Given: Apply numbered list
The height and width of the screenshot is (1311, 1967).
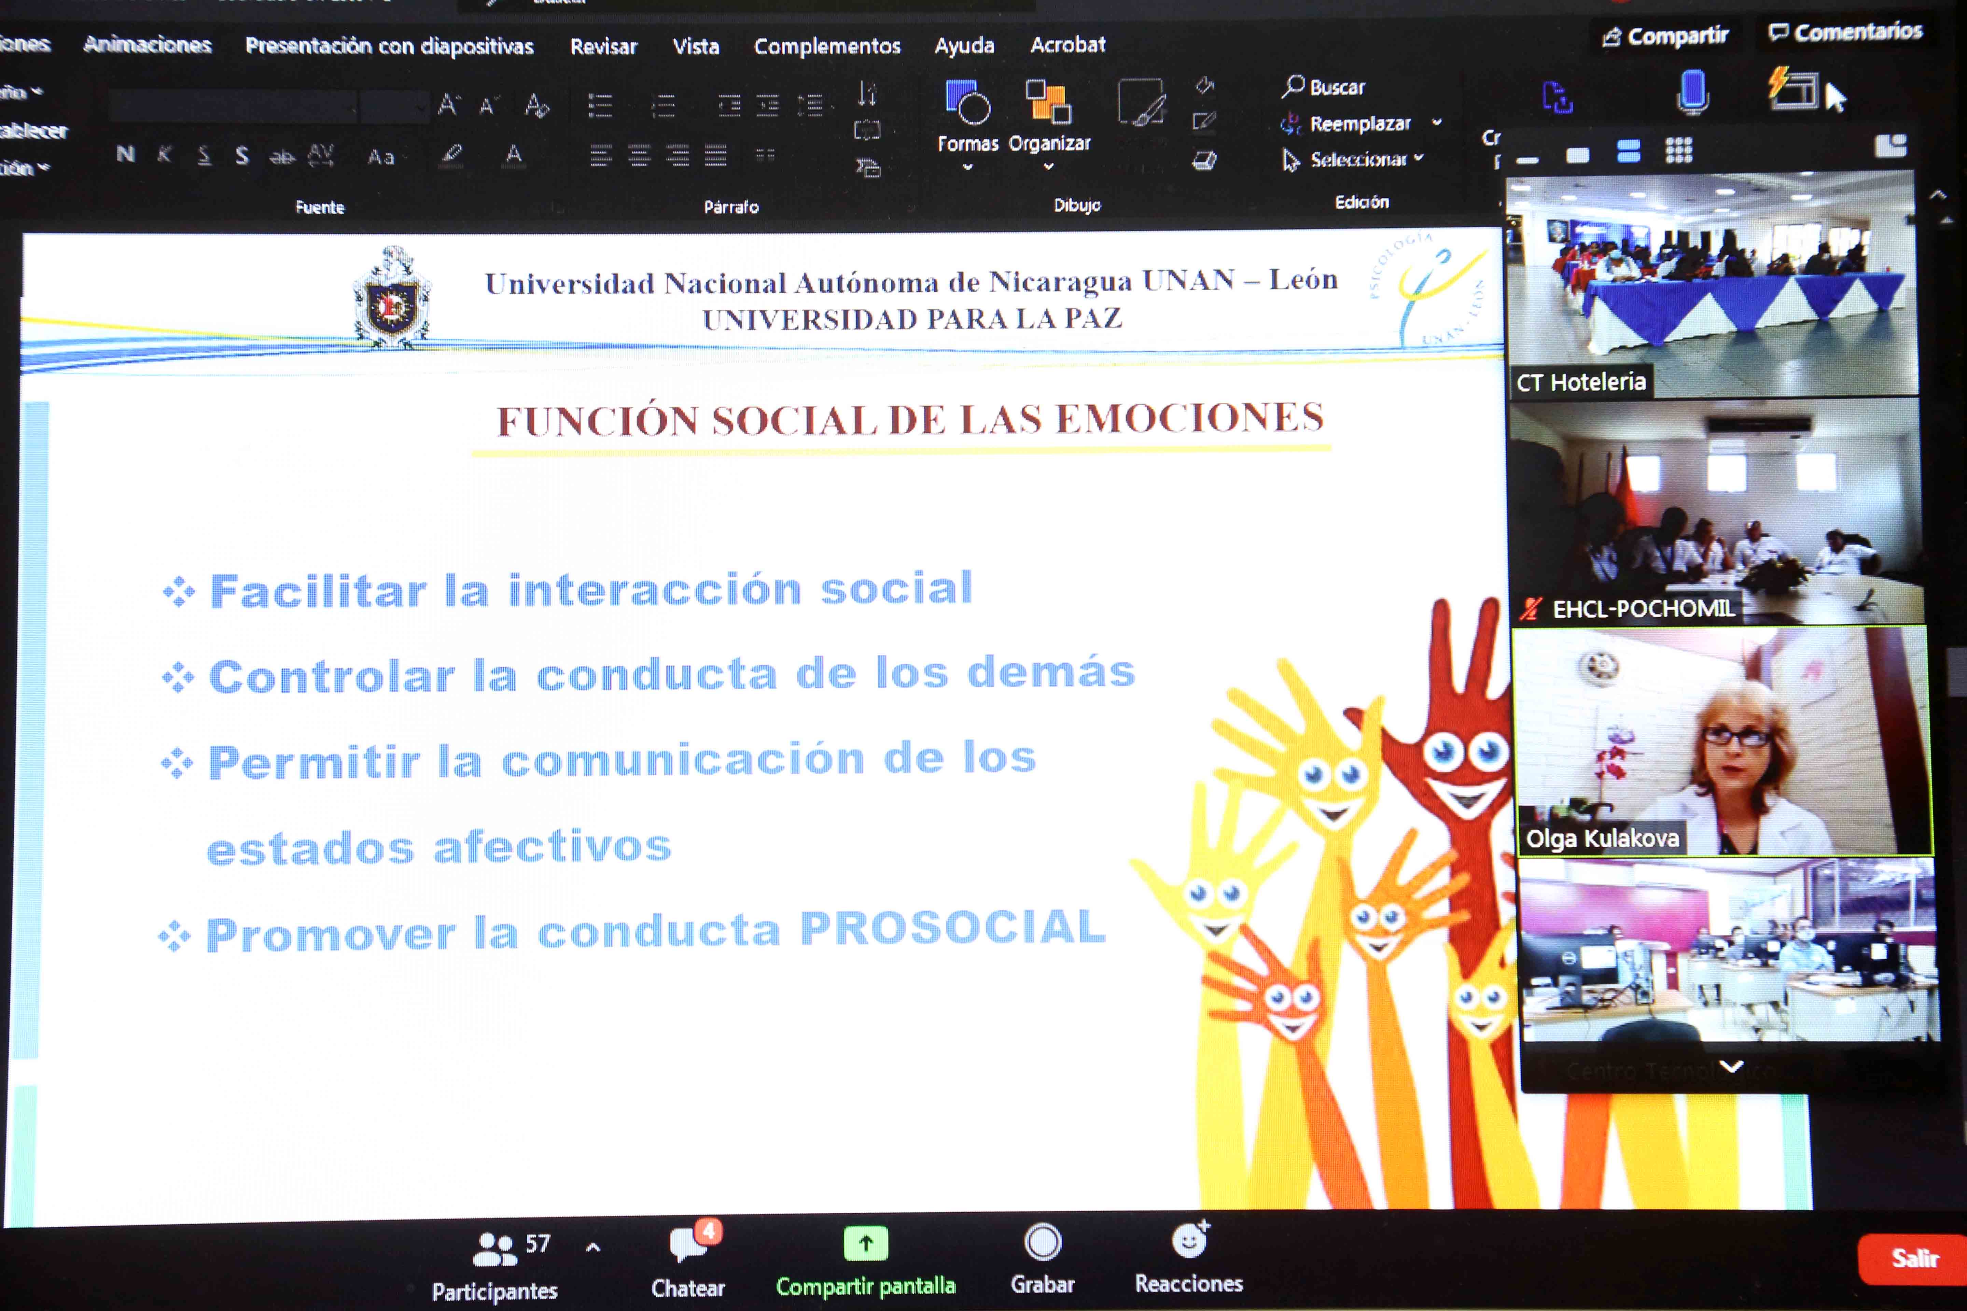Looking at the screenshot, I should (x=663, y=105).
